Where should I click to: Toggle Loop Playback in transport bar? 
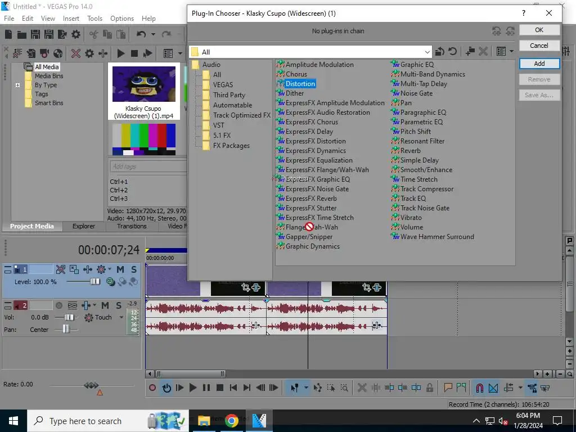166,388
